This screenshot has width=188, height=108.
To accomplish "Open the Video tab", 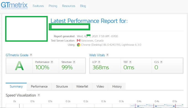I will [x=100, y=86].
